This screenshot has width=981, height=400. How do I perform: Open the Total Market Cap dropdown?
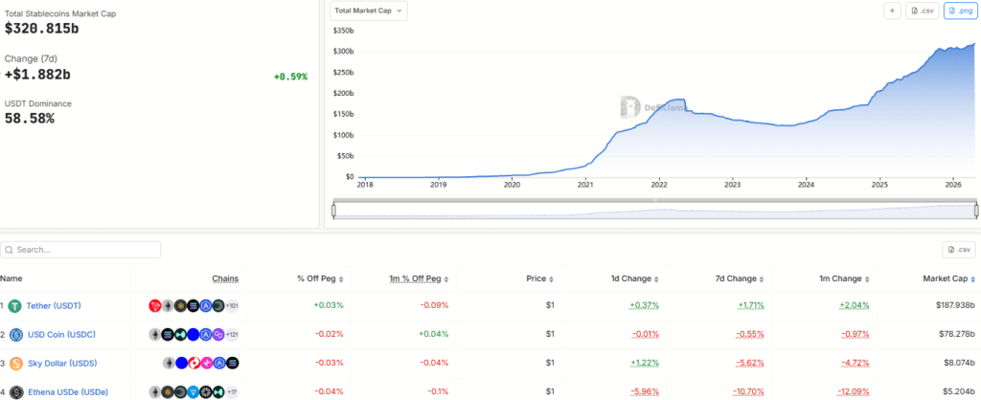click(x=369, y=11)
